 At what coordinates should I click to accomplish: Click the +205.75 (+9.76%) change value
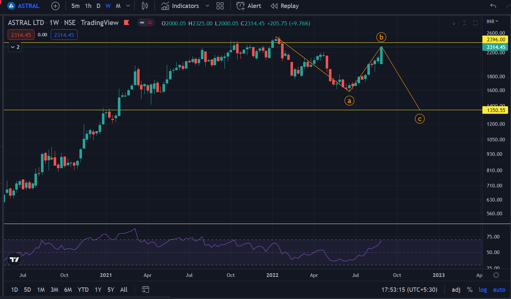pyautogui.click(x=289, y=23)
